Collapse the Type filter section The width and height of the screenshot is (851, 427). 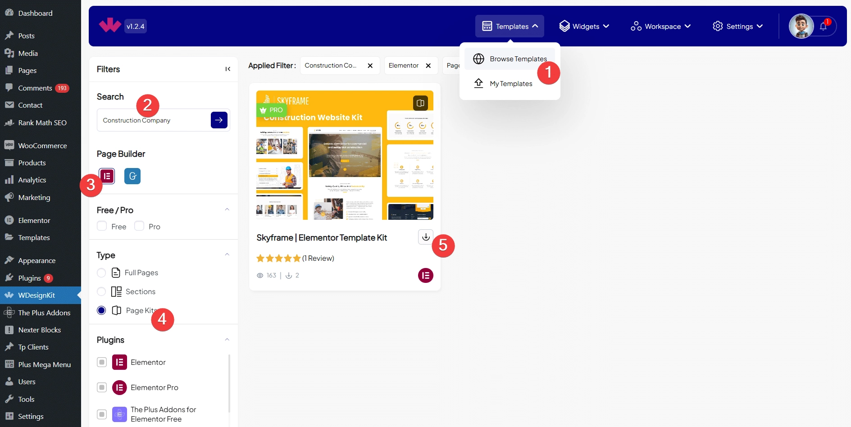[x=227, y=255]
